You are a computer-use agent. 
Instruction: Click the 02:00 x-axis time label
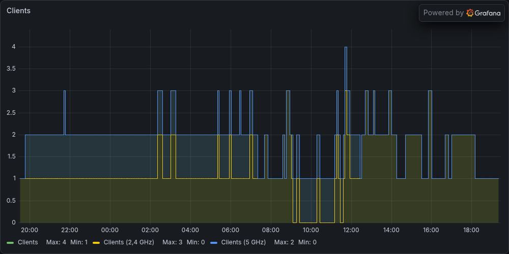[x=150, y=230]
